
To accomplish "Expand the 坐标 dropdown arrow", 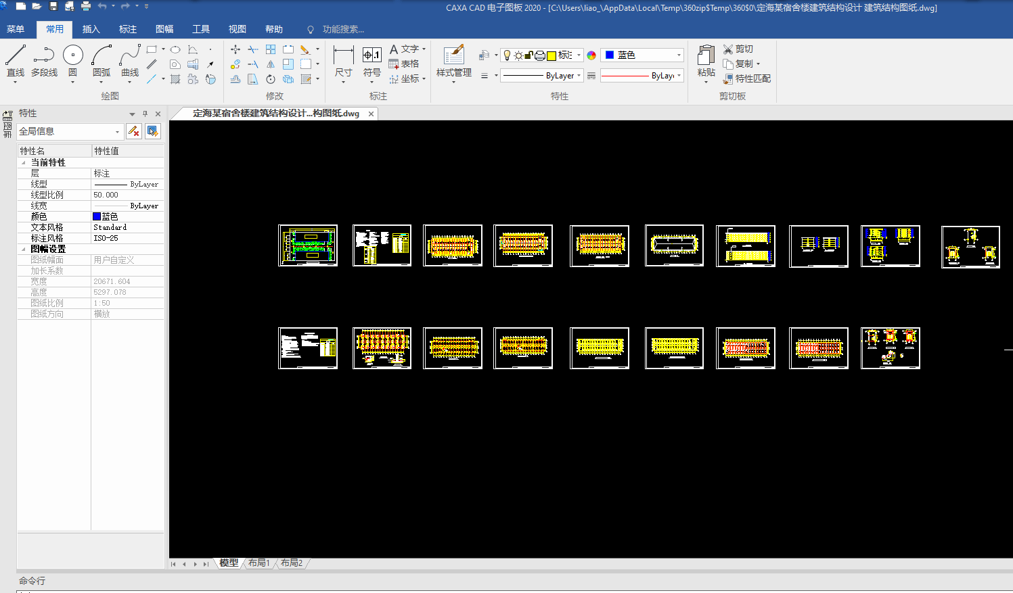I will 424,79.
